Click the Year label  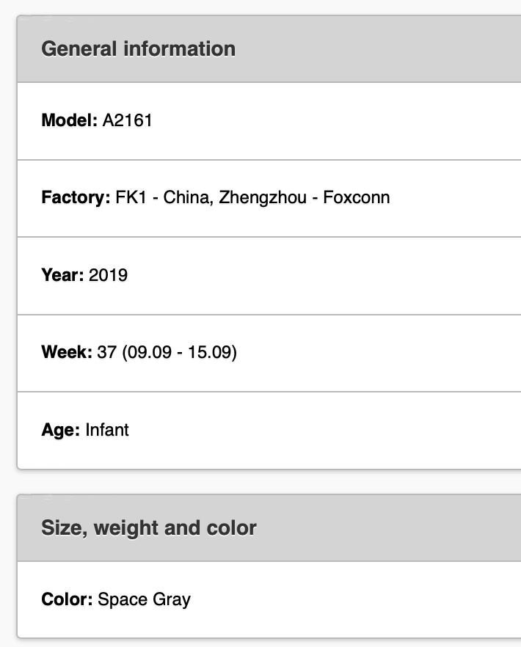[x=63, y=275]
